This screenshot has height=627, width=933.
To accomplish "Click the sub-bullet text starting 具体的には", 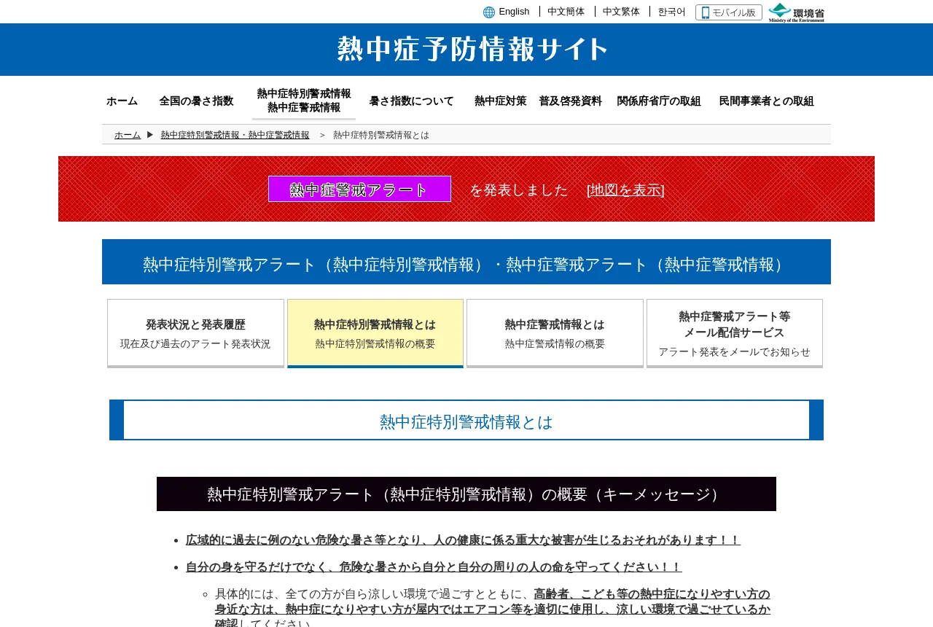I will coord(493,609).
